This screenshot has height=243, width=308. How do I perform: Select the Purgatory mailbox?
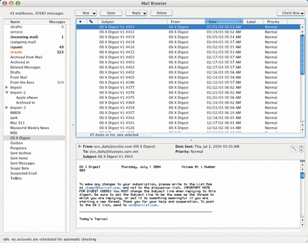point(34,148)
